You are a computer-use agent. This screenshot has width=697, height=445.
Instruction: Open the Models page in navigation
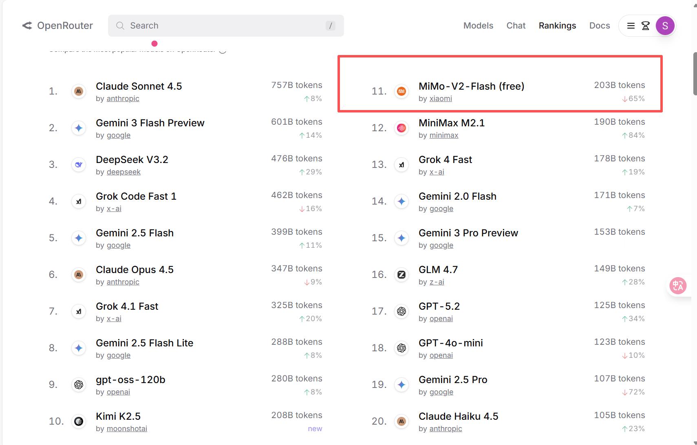click(x=478, y=26)
